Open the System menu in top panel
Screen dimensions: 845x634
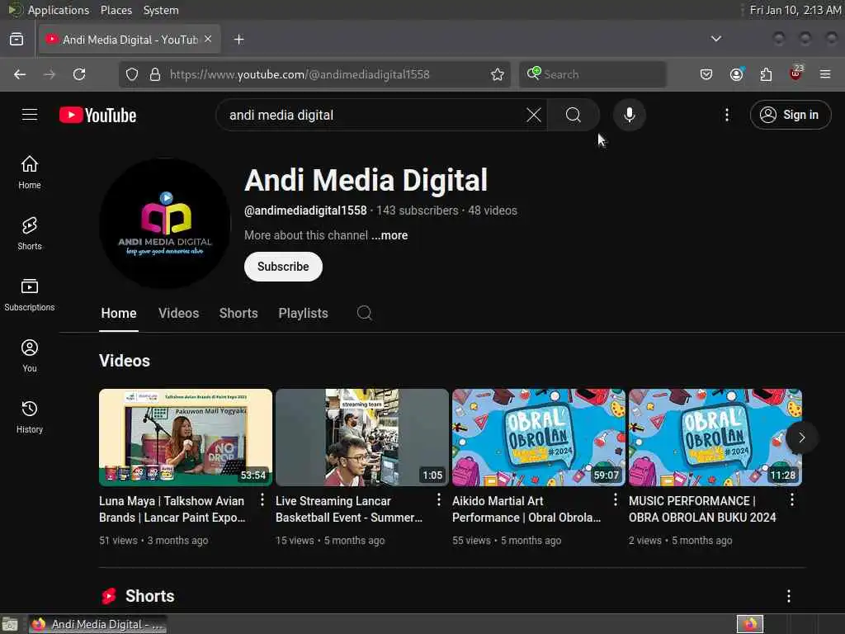[161, 10]
